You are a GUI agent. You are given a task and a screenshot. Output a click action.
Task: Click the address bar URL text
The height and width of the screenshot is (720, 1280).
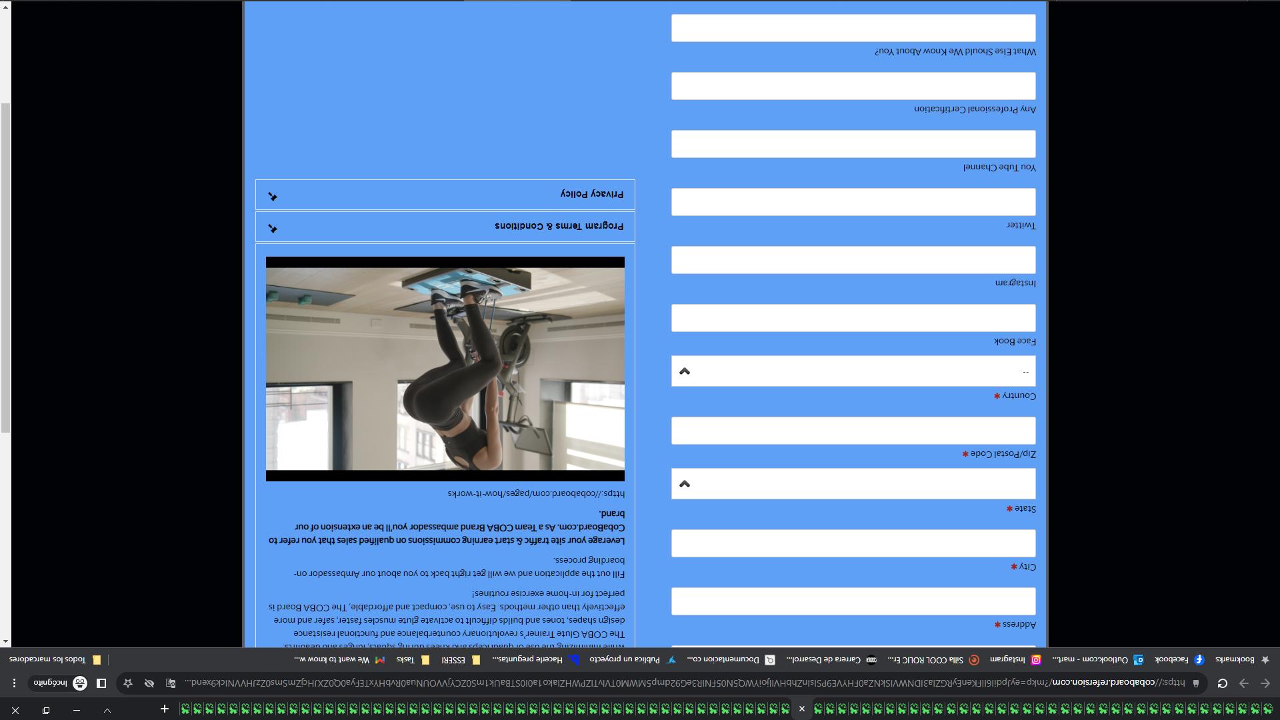[684, 683]
